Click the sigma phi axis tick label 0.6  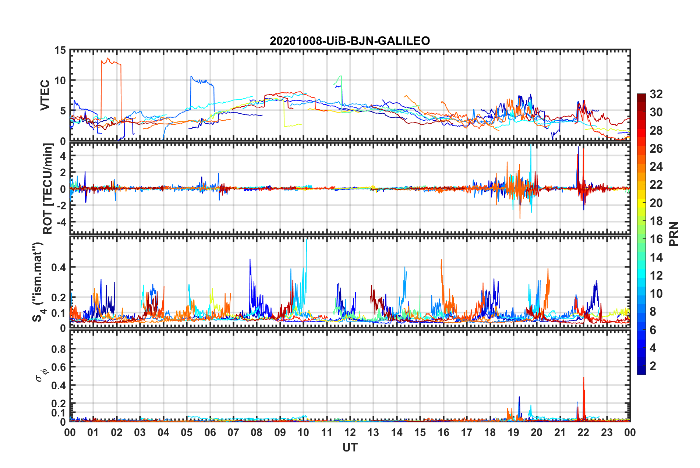point(59,367)
